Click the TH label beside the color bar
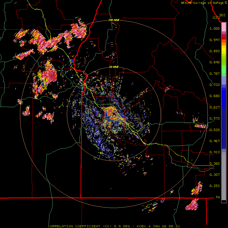 coord(218,197)
